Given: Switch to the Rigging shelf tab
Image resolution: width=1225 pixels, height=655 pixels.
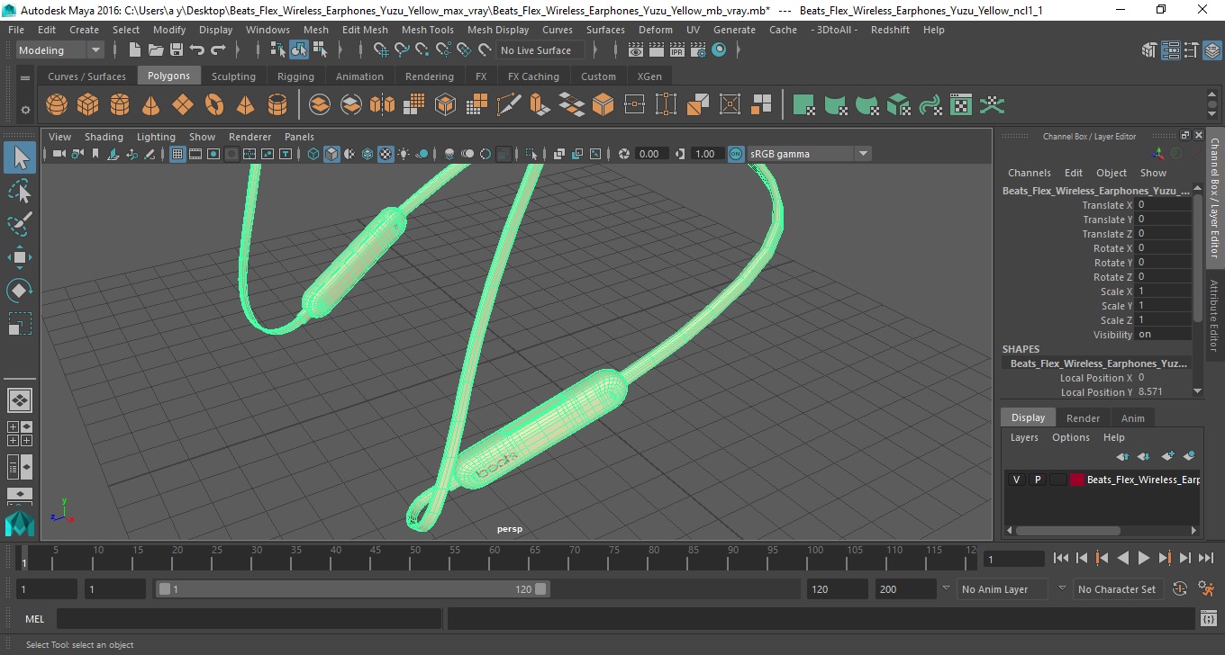Looking at the screenshot, I should click(x=295, y=76).
